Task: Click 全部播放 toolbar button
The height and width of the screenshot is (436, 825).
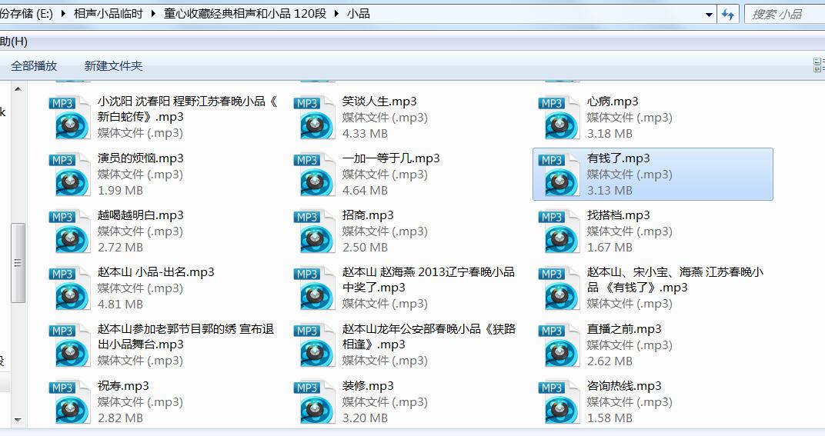Action: click(x=34, y=65)
